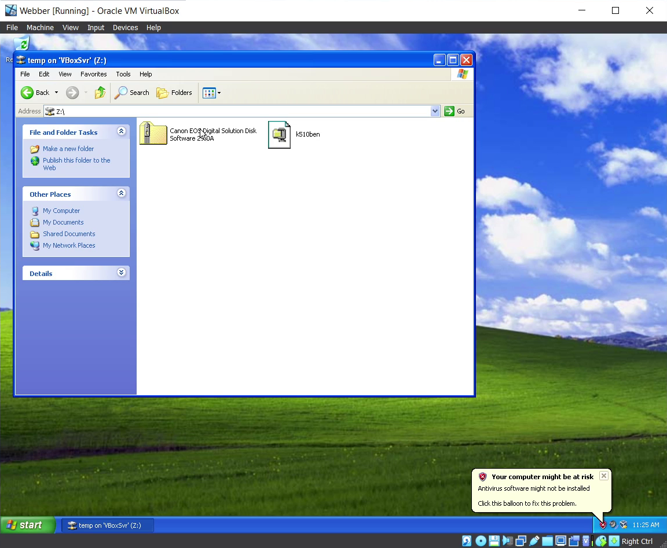Open the Tools menu

click(x=123, y=74)
